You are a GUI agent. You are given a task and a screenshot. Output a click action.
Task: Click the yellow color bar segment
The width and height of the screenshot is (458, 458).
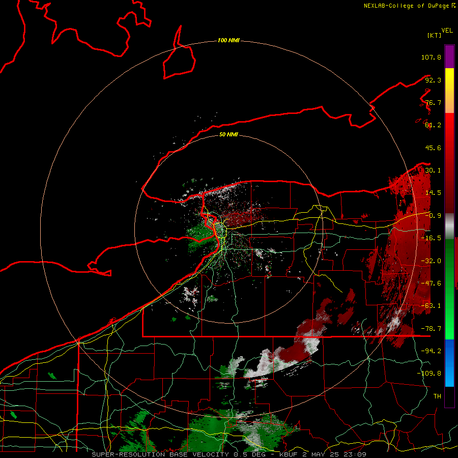449,91
